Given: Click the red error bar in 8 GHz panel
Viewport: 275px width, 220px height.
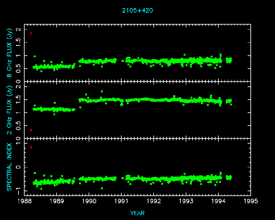Looking at the screenshot, I should [x=31, y=33].
